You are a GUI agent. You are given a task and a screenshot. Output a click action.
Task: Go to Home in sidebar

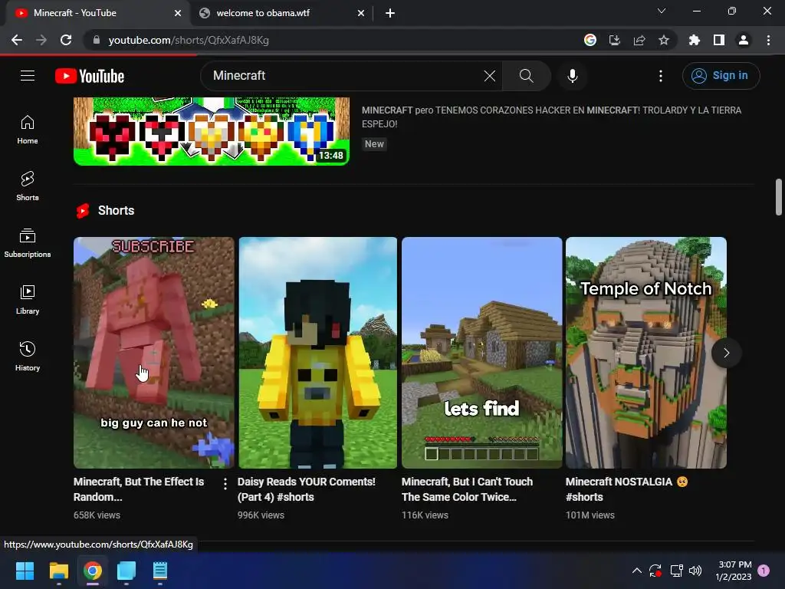28,130
